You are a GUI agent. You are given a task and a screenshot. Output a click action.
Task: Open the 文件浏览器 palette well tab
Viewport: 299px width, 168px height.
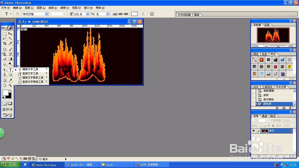(184, 15)
